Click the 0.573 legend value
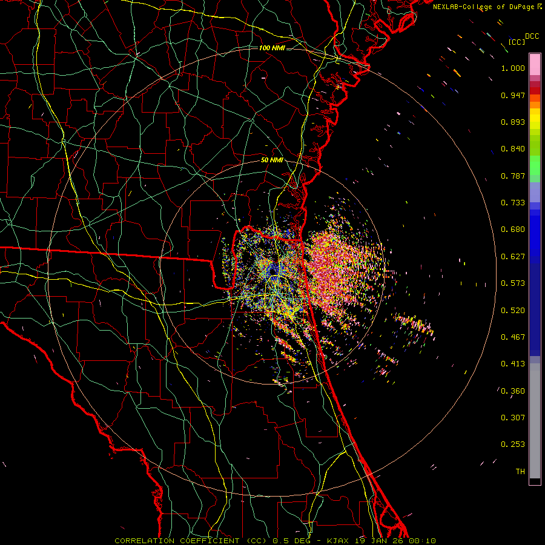 pos(513,283)
